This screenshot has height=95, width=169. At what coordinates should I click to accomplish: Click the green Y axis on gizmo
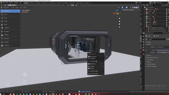coord(118,13)
